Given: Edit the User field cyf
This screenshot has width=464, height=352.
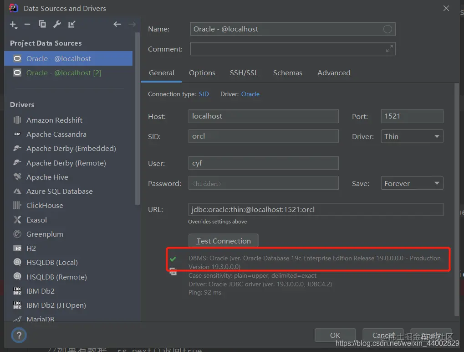Looking at the screenshot, I should coord(263,163).
